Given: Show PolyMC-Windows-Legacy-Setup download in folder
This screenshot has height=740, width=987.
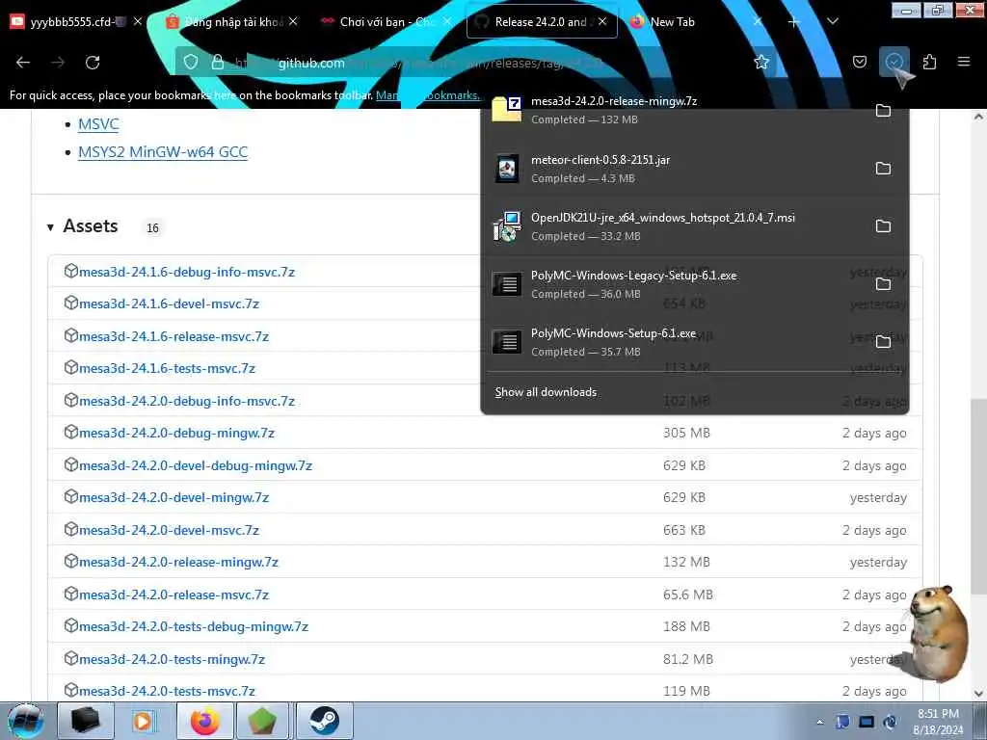Looking at the screenshot, I should (883, 284).
